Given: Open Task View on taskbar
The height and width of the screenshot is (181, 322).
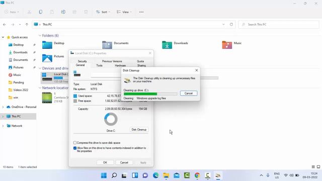Looking at the screenshot, I should click(x=124, y=175).
